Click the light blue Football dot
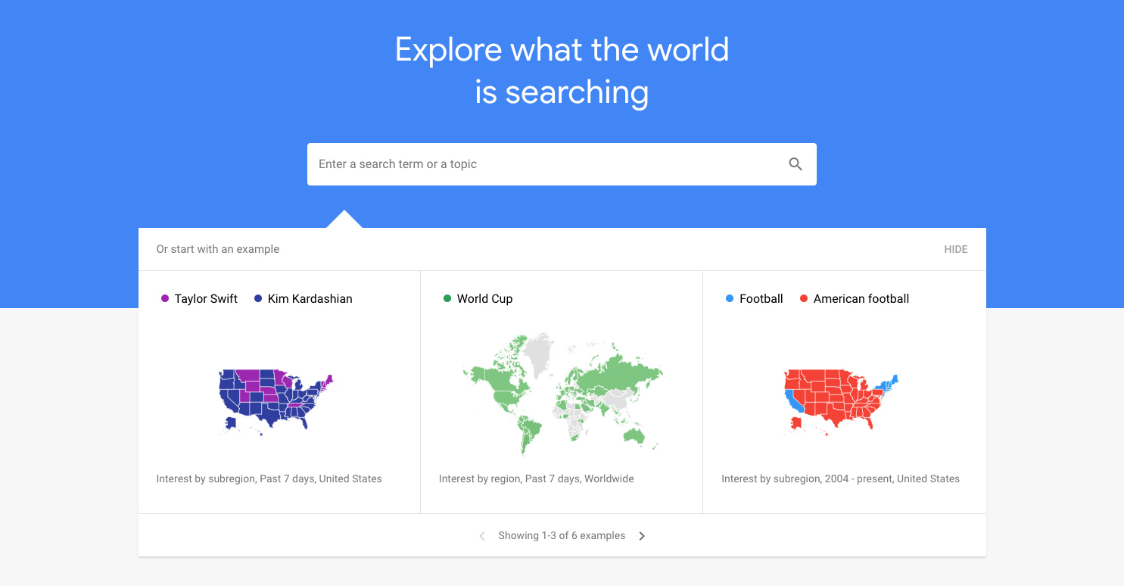The image size is (1124, 586). [x=730, y=299]
